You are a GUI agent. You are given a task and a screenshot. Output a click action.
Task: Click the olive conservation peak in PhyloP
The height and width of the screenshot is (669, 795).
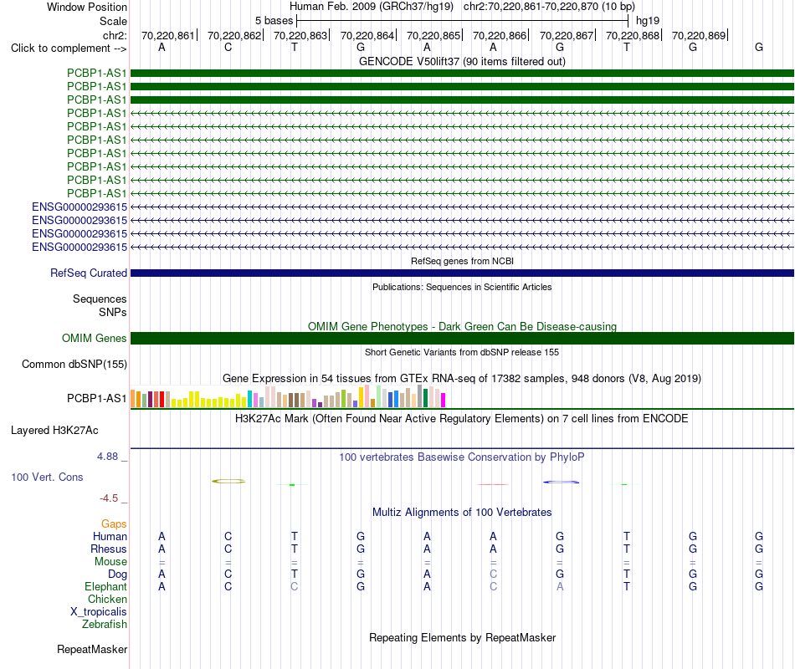click(x=228, y=481)
